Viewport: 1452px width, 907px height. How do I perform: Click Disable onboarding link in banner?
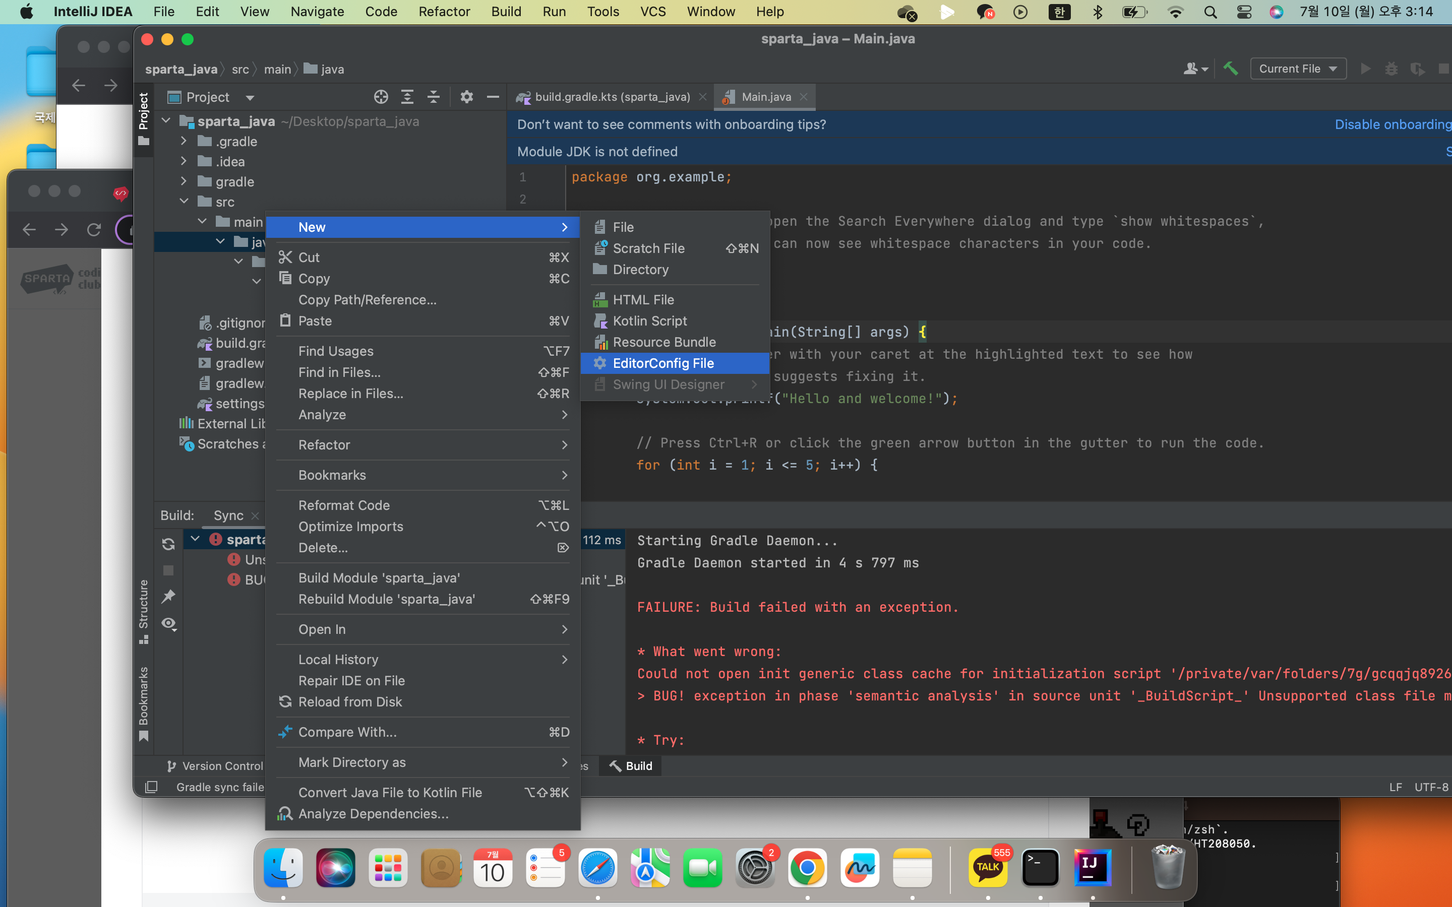[x=1393, y=124]
